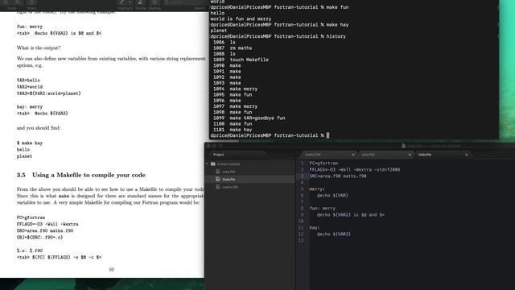Close the maths.f90 editor tab
The width and height of the screenshot is (515, 290).
(353, 155)
